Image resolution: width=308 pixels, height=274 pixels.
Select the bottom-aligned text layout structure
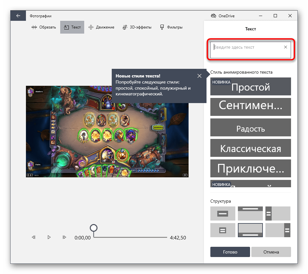point(250,230)
